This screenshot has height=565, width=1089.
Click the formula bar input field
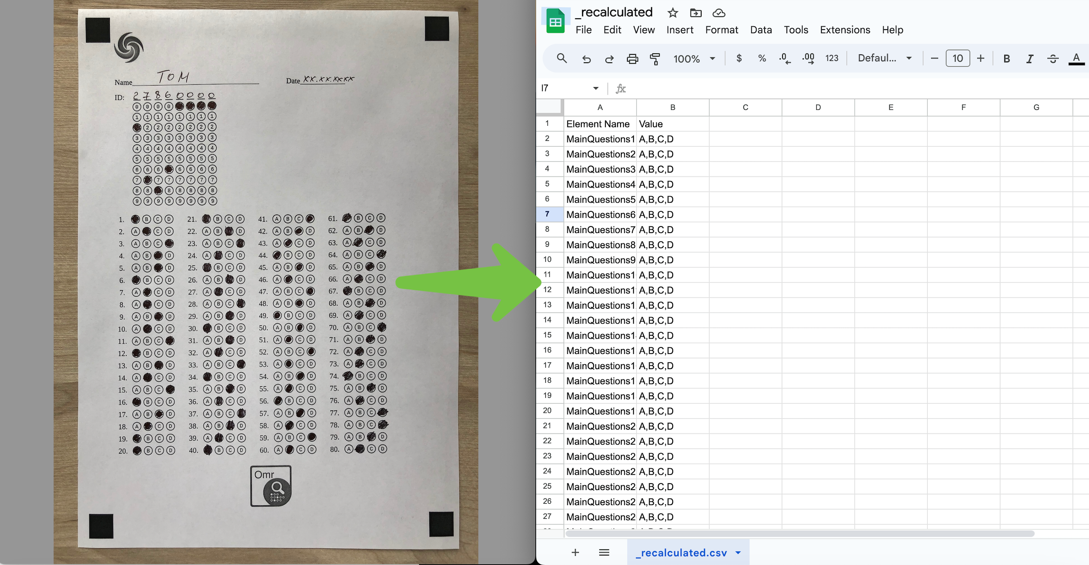coord(850,88)
